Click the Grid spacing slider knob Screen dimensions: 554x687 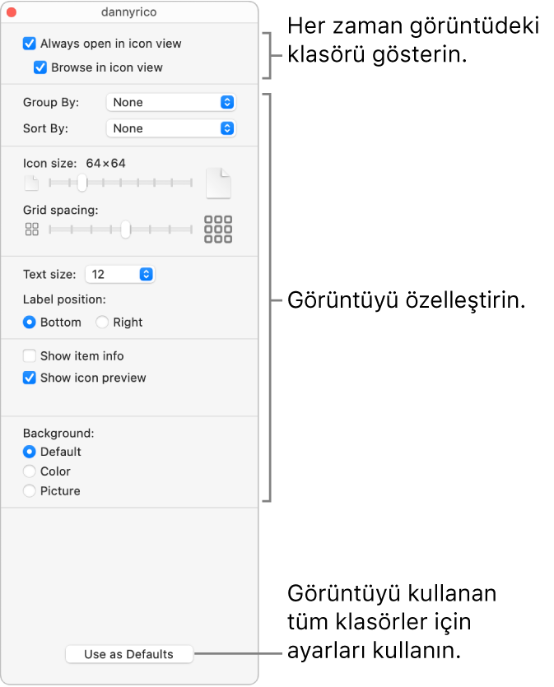click(x=126, y=230)
